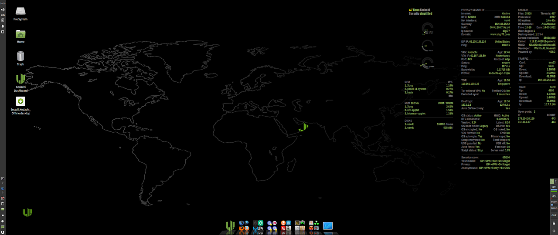Click the 'kodachi-vpn.ovpn' profile text
Viewport: 558px width, 235px height.
499,73
